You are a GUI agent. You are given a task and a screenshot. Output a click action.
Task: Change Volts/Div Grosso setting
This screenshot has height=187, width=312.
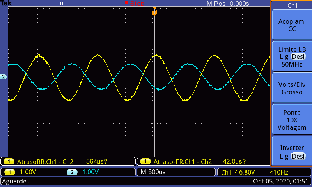click(292, 88)
